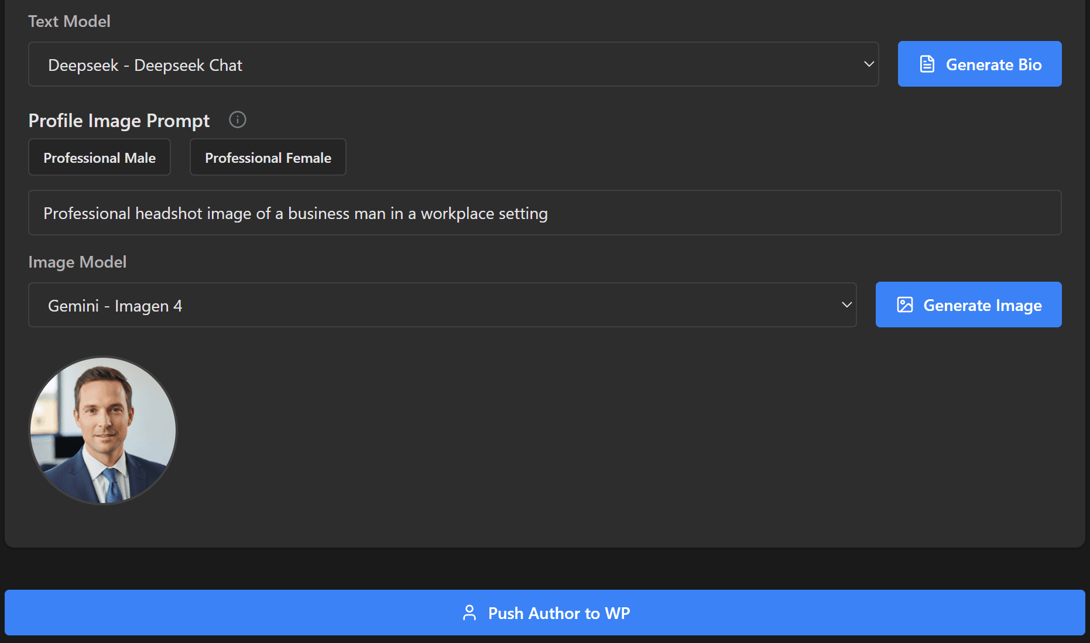
Task: Click Generate Image
Action: tap(968, 305)
